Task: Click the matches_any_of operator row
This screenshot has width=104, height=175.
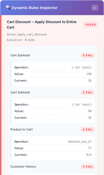Action: point(53,141)
